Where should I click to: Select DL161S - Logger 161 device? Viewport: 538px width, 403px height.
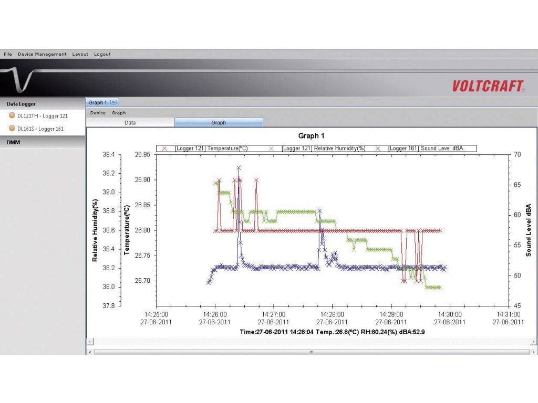pos(40,129)
